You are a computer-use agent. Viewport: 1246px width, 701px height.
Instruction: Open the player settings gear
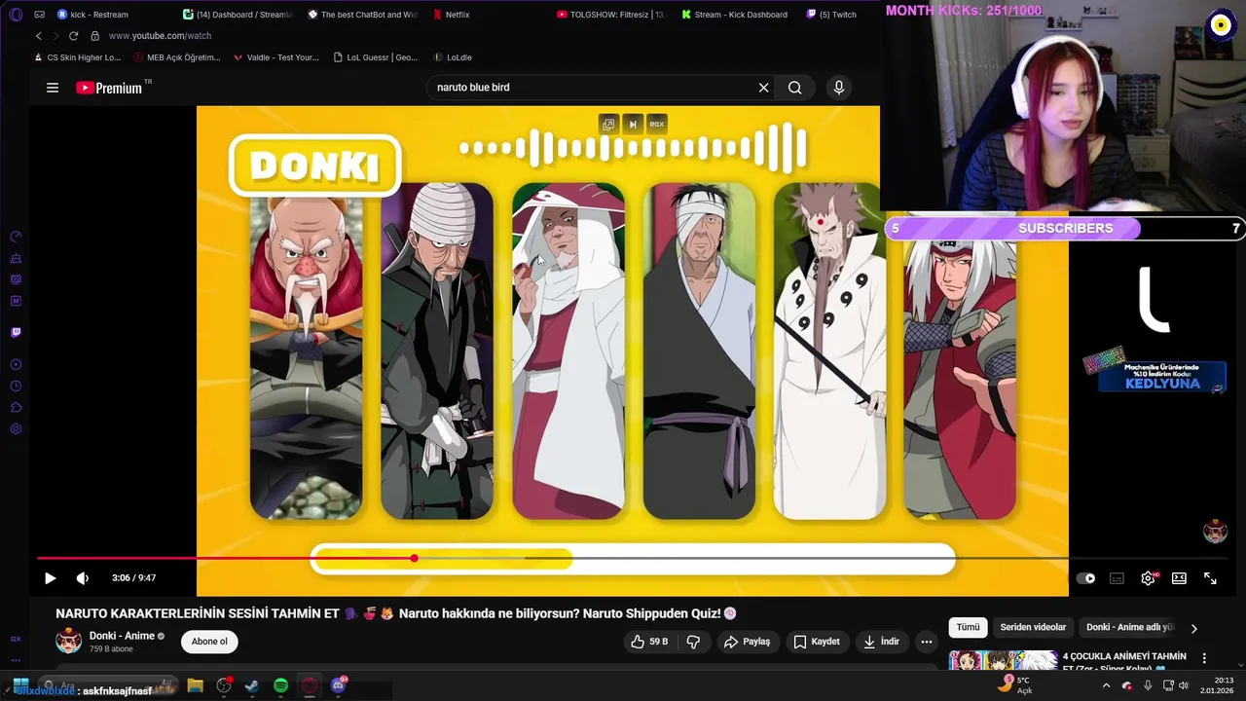[1148, 578]
